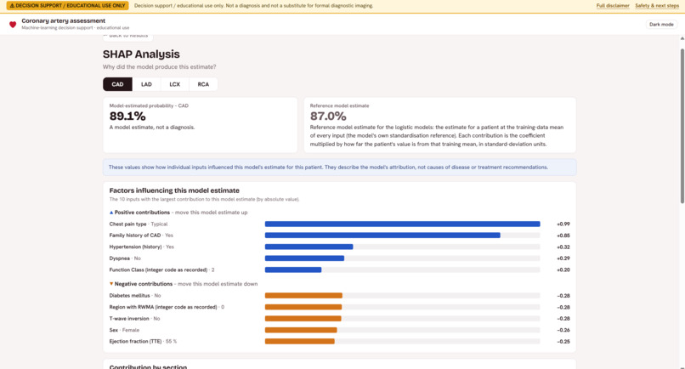Switch to the LAD tab

click(146, 84)
